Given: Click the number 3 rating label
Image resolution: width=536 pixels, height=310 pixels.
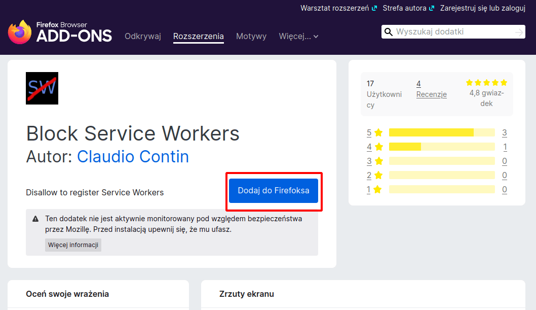Looking at the screenshot, I should pos(369,161).
